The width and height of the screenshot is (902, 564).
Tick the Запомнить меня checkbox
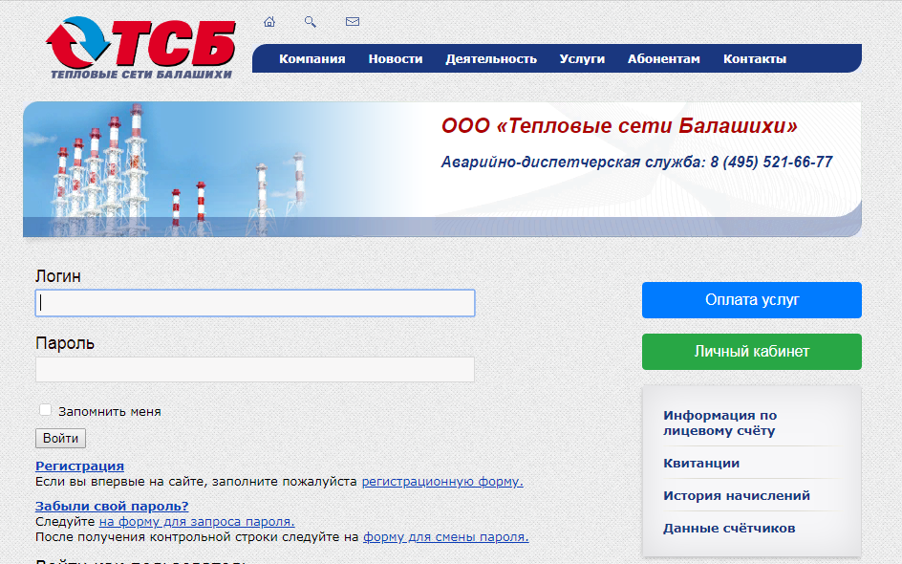(x=45, y=410)
